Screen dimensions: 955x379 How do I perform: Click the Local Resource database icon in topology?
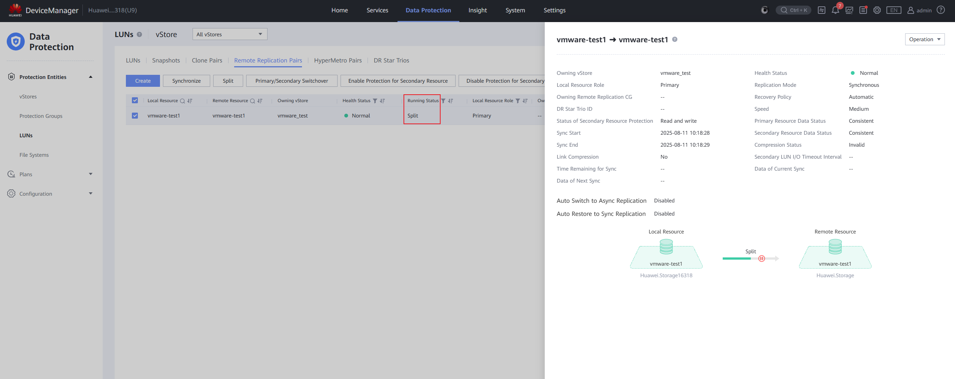tap(666, 247)
